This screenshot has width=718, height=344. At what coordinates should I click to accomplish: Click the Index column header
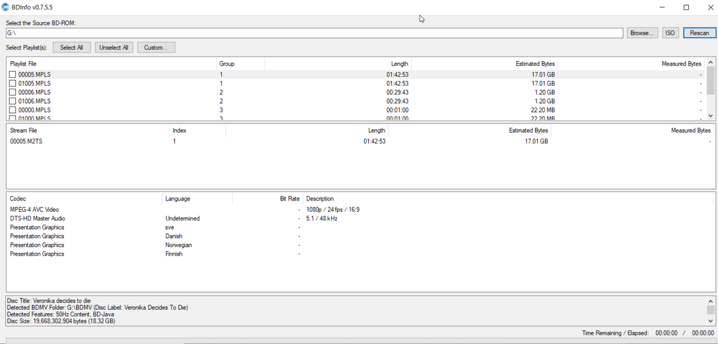[x=197, y=131]
